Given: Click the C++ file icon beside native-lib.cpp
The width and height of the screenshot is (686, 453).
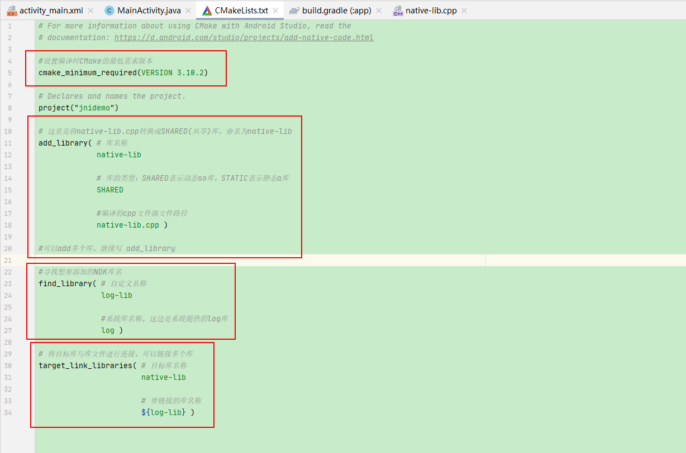Looking at the screenshot, I should pyautogui.click(x=397, y=9).
